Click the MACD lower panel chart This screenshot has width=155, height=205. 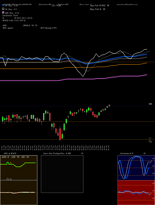tap(19, 193)
